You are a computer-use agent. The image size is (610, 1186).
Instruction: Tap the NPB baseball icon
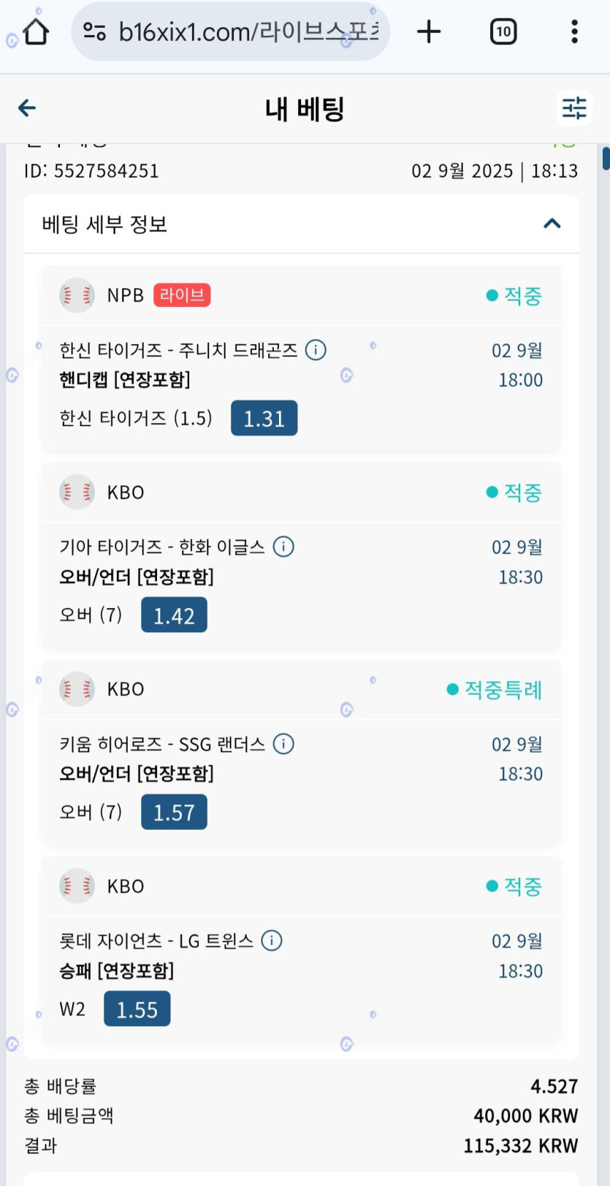tap(77, 295)
